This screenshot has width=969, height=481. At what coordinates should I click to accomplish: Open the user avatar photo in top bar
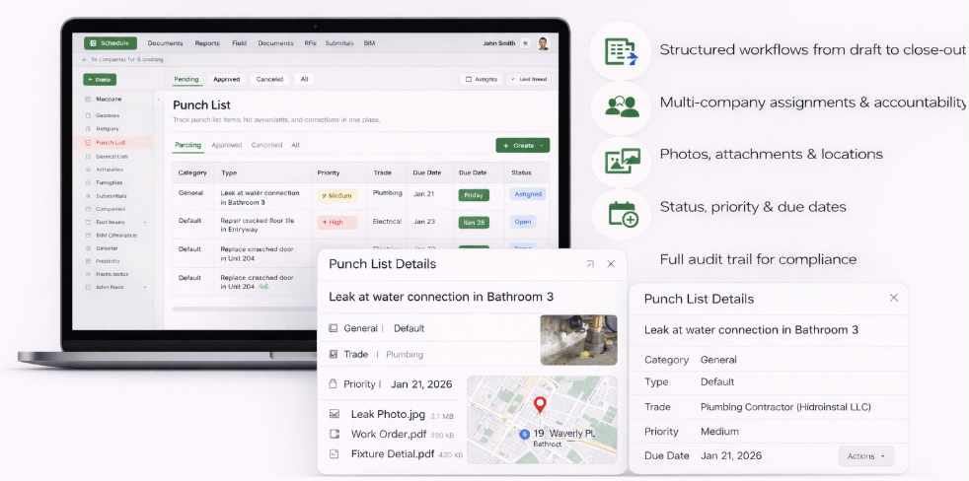tap(543, 43)
